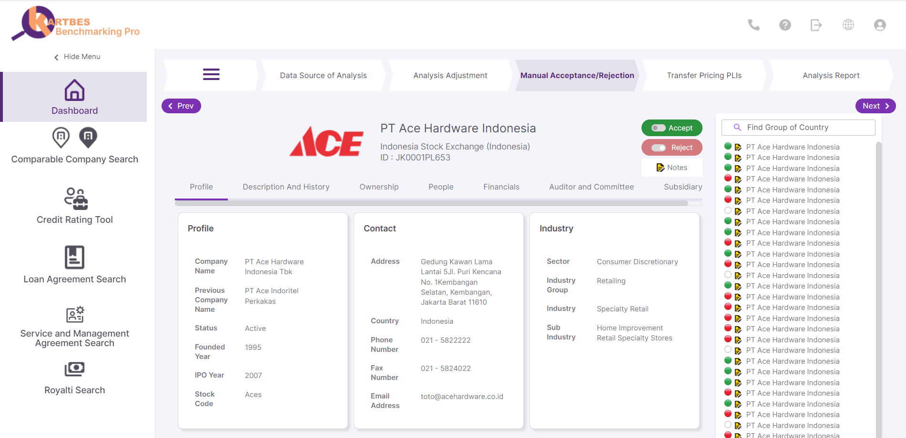Image resolution: width=906 pixels, height=438 pixels.
Task: Switch to the Subsidiary tab
Action: pos(683,187)
